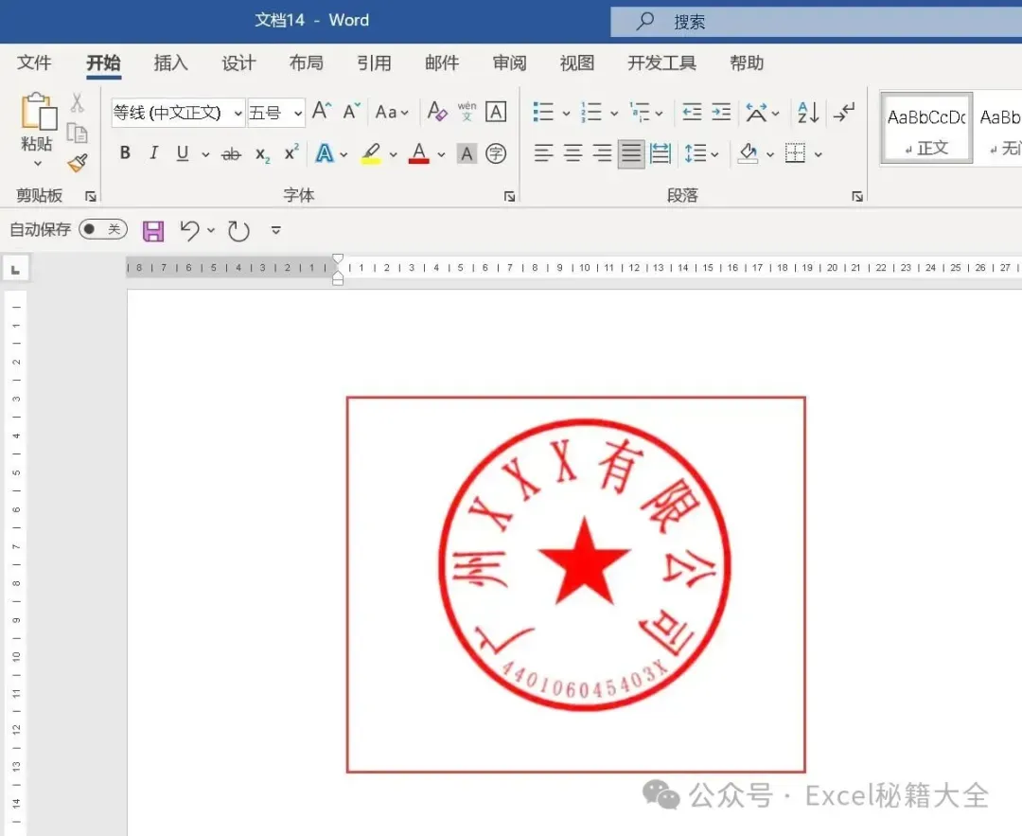
Task: Apply strikethrough formatting
Action: pyautogui.click(x=231, y=154)
